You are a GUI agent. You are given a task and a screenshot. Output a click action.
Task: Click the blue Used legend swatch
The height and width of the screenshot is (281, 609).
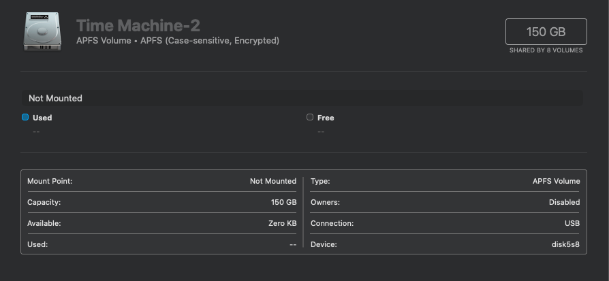(x=25, y=117)
